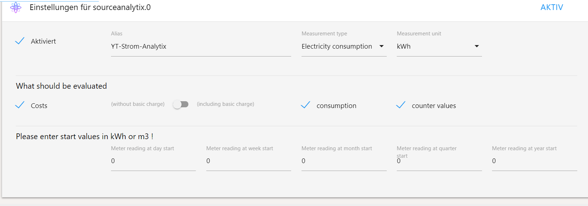Switch basic charge toggle on
The image size is (588, 206).
181,104
